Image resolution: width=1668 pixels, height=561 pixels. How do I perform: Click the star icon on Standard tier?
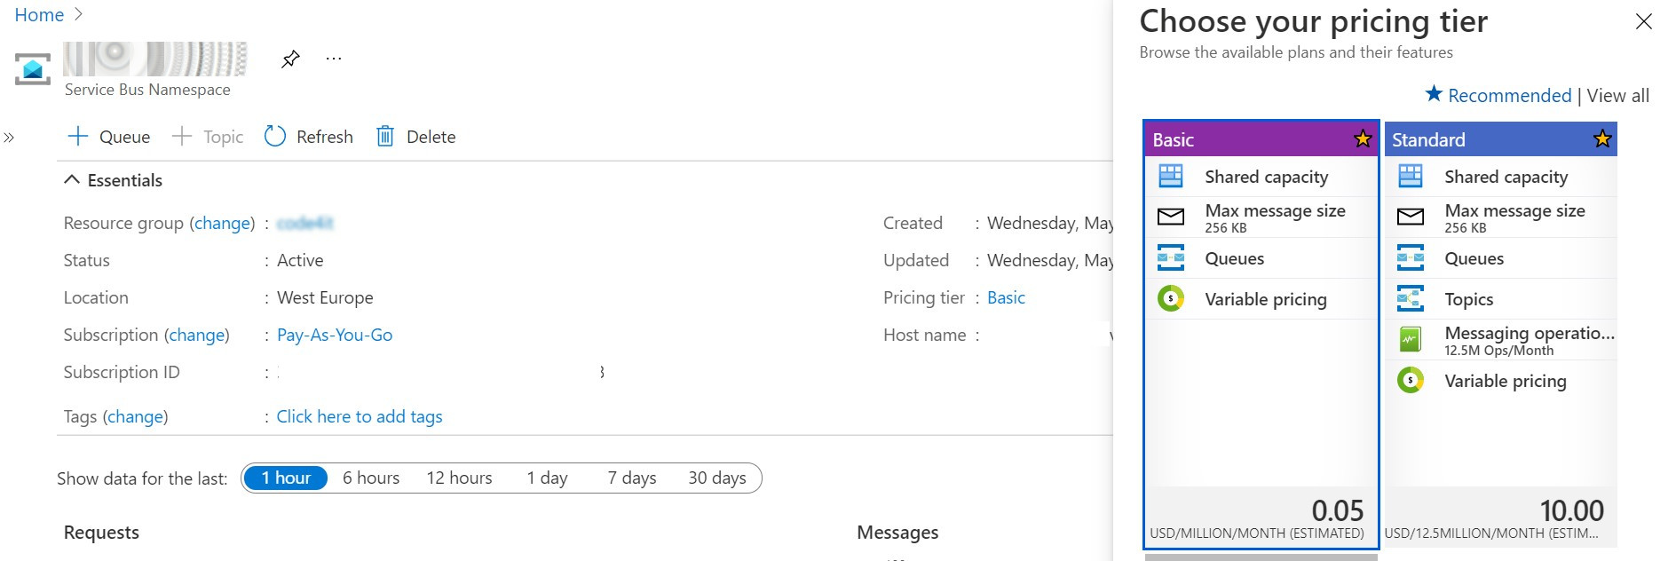(1602, 139)
